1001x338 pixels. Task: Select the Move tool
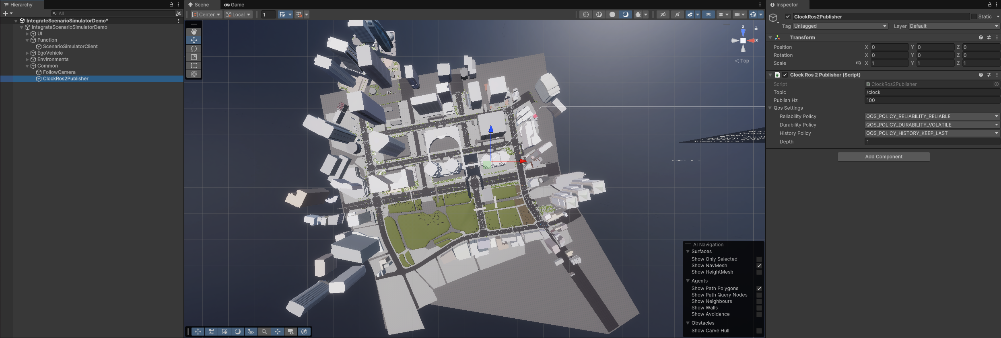tap(194, 40)
